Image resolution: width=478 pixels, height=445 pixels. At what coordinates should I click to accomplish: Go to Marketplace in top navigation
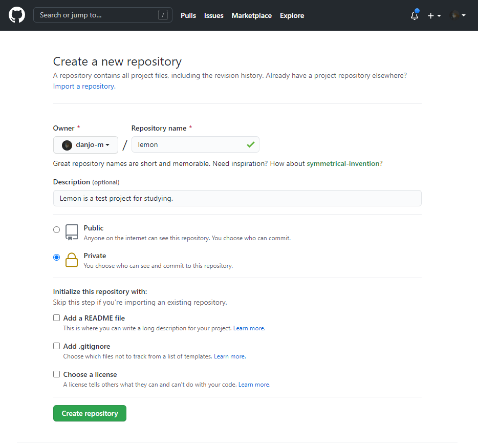[x=251, y=15]
